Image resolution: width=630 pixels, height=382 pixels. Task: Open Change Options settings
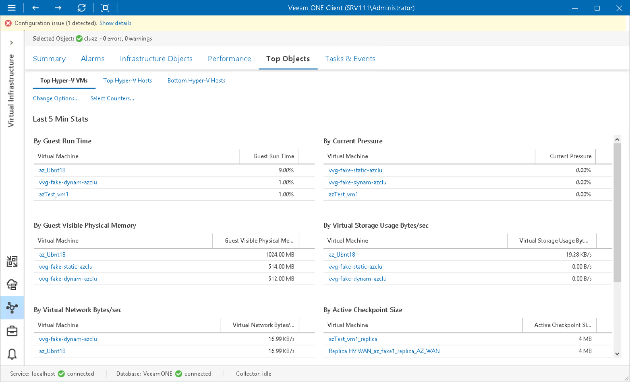(x=56, y=98)
